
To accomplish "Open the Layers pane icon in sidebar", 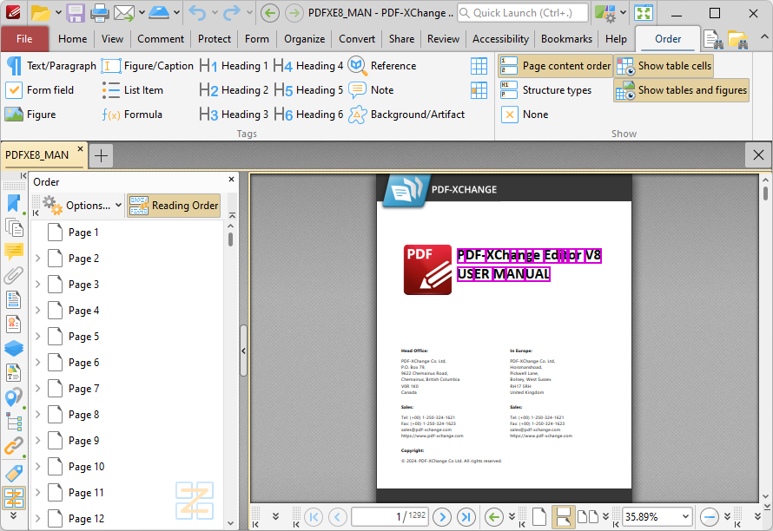I will pos(14,348).
